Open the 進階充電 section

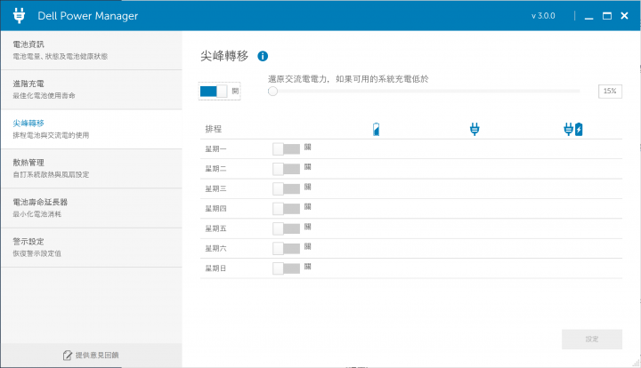click(92, 90)
